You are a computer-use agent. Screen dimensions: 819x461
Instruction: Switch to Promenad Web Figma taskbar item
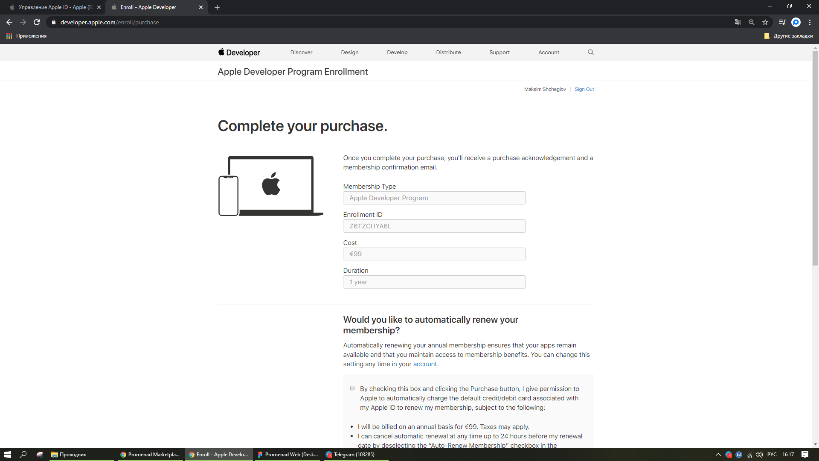(288, 455)
